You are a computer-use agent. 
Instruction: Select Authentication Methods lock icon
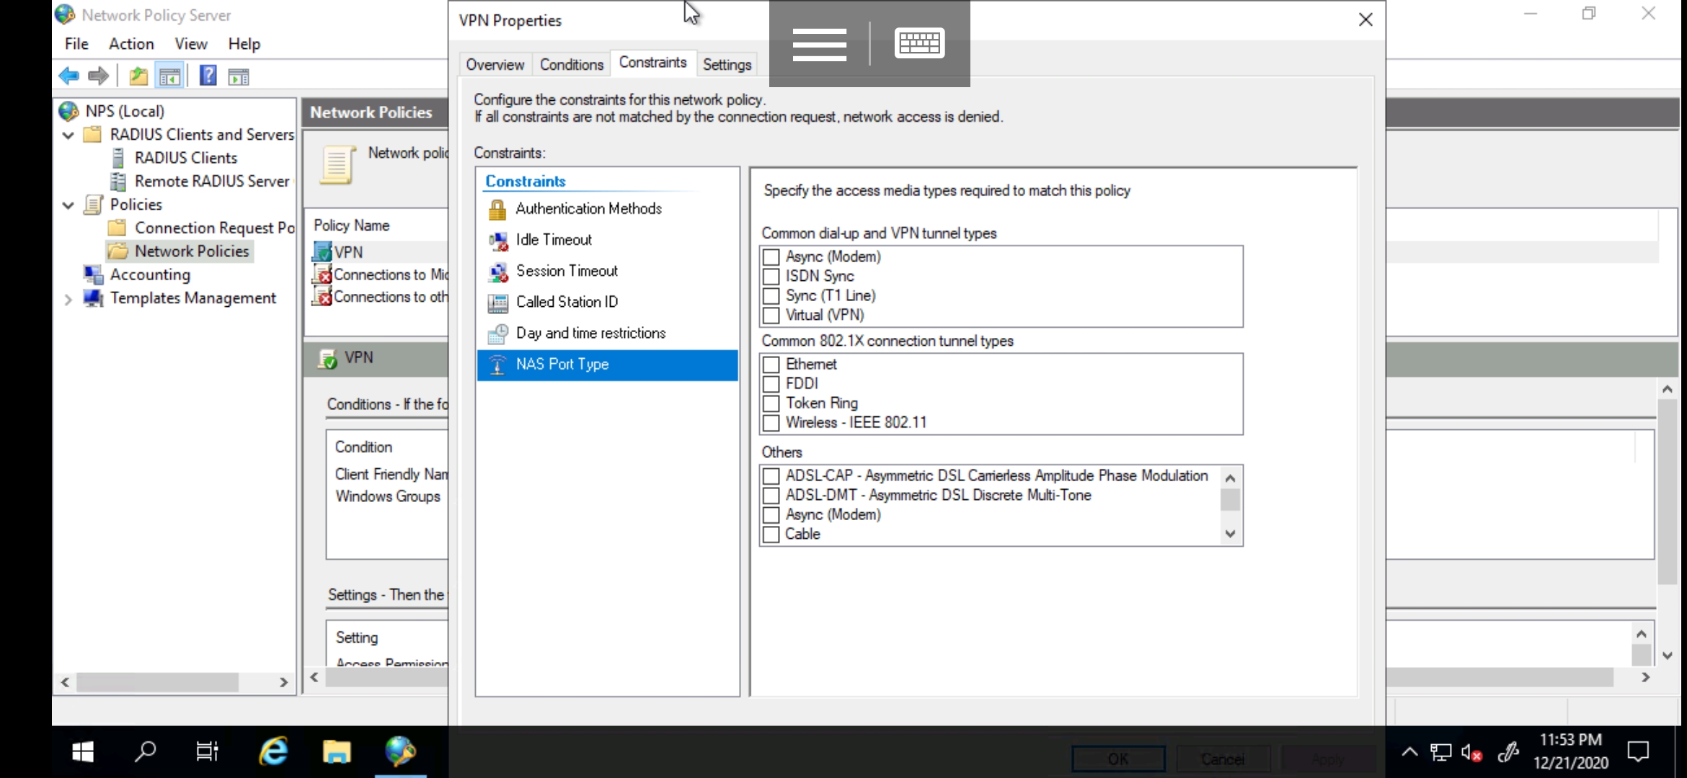click(497, 209)
